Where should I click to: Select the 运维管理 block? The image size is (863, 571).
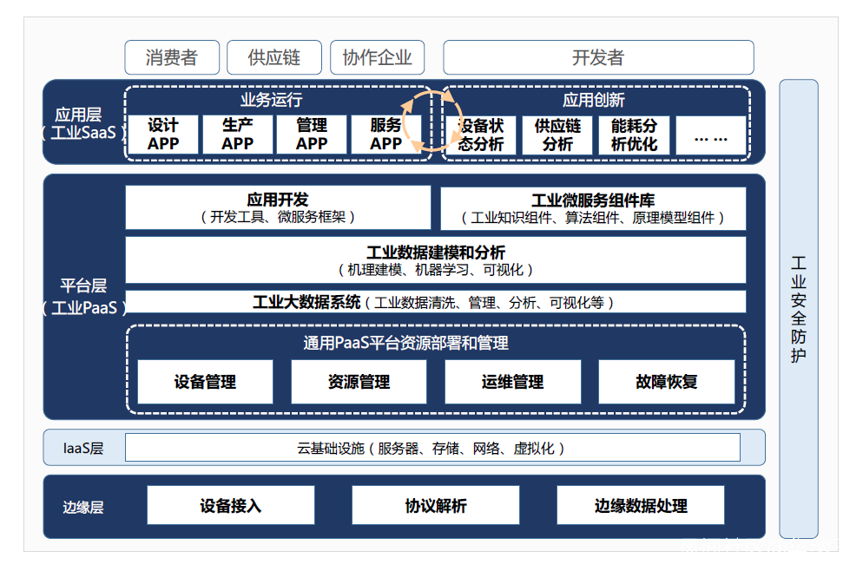(x=512, y=382)
